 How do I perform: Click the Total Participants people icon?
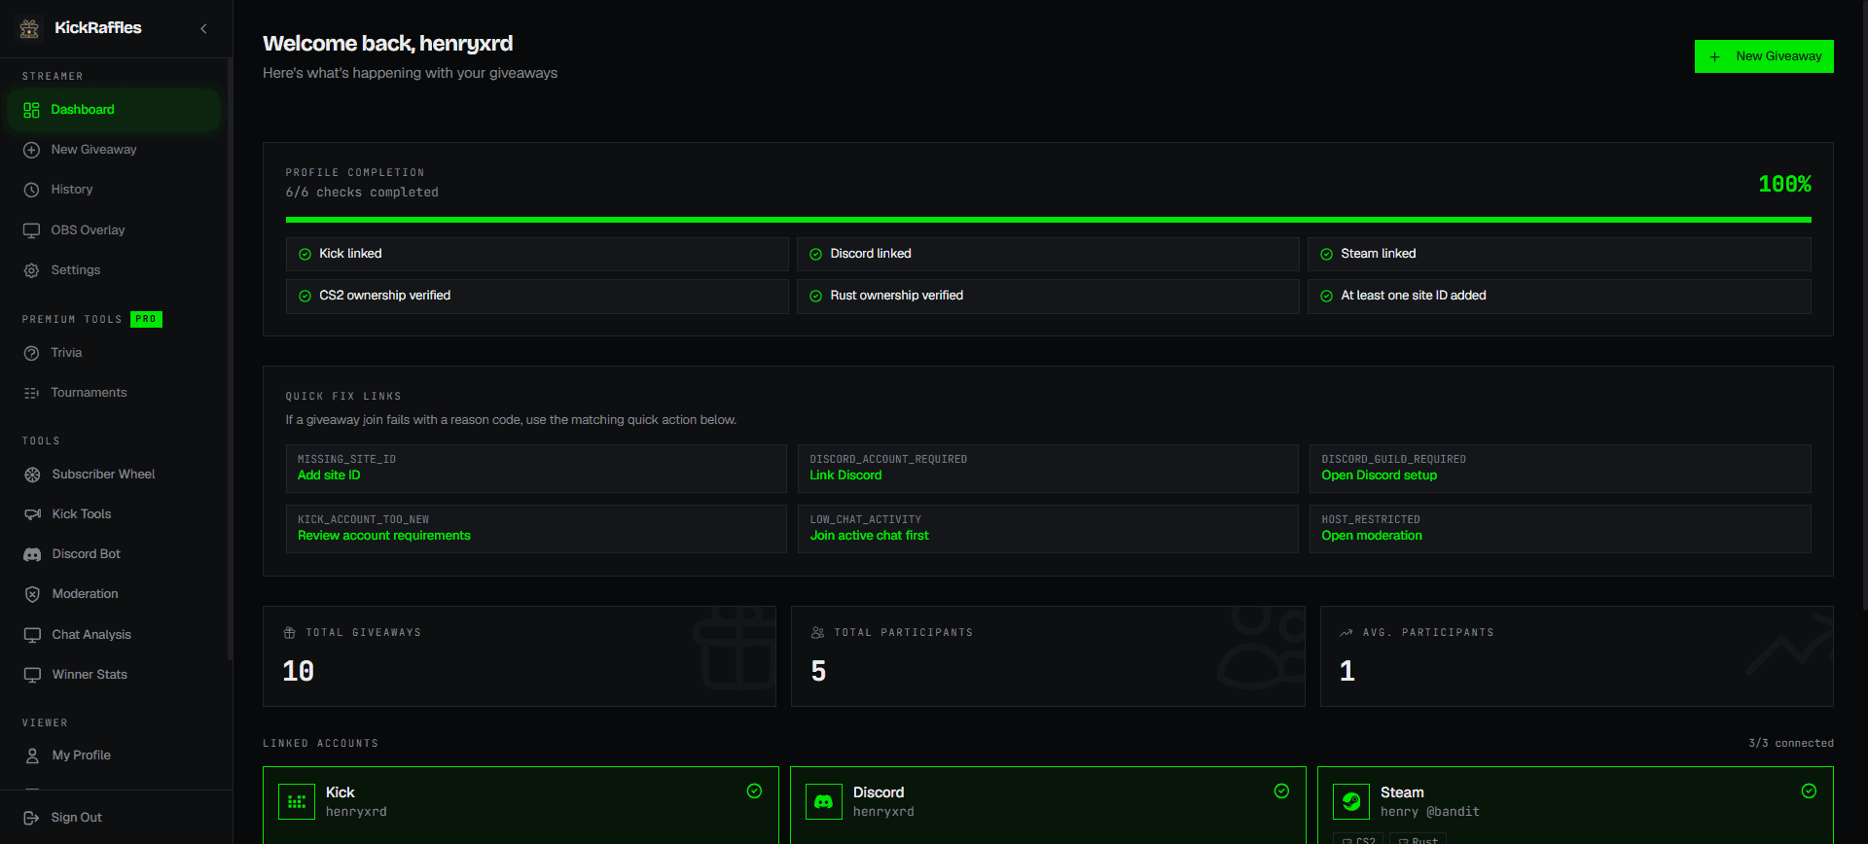click(817, 633)
